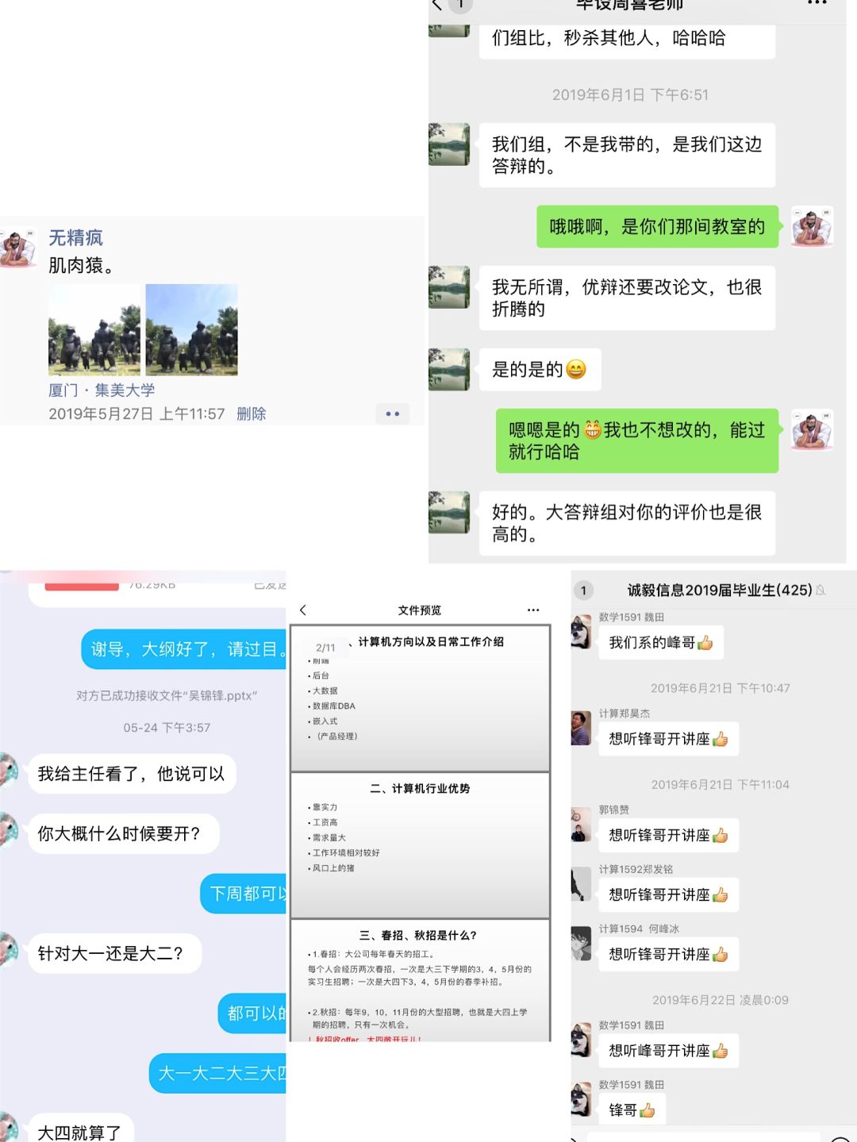Image resolution: width=857 pixels, height=1142 pixels.
Task: Select message 我们系的峰哥
Action: click(661, 643)
